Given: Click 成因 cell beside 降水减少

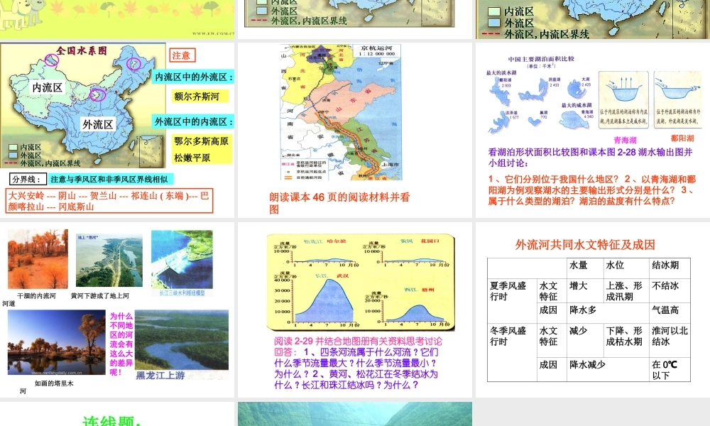Looking at the screenshot, I should 552,369.
